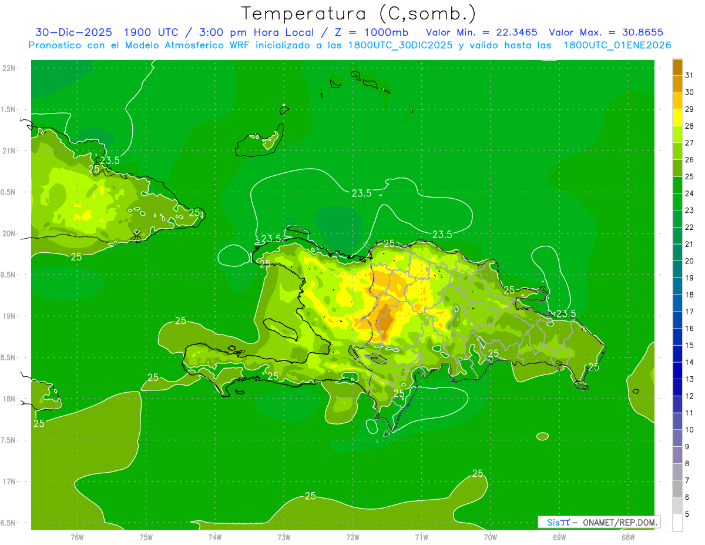This screenshot has height=545, width=705.
Task: Click the 25 contour label near the bottom center
Action: (x=310, y=496)
